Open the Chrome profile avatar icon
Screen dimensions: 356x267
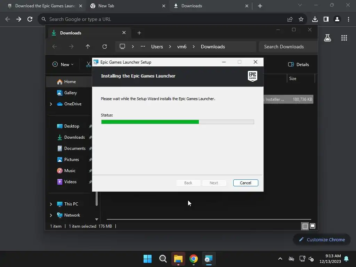[x=337, y=19]
